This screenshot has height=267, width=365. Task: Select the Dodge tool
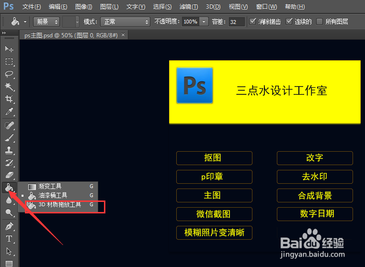pos(9,212)
